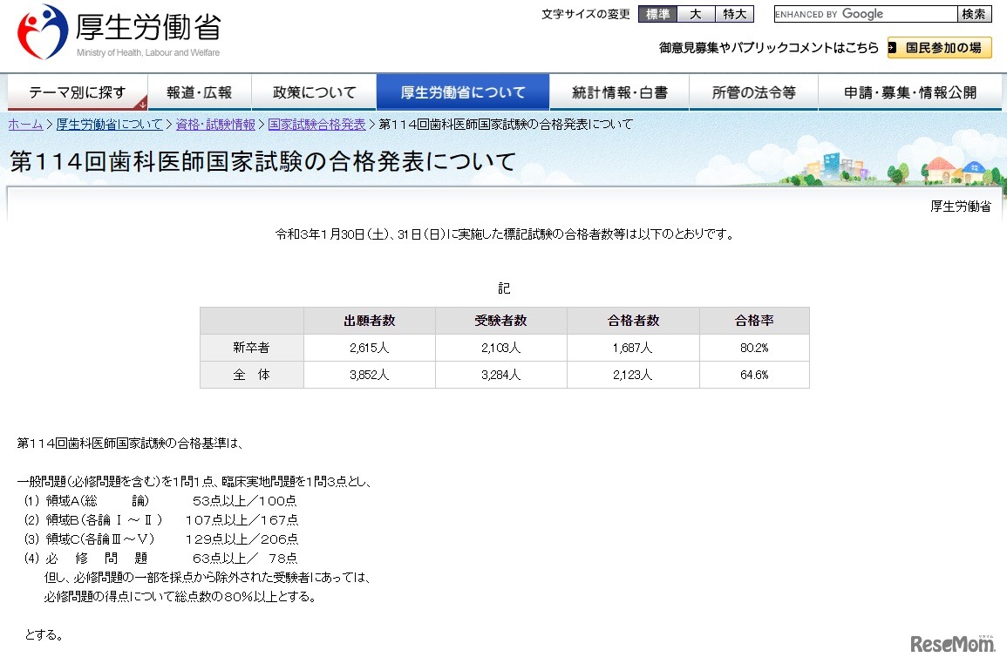The width and height of the screenshot is (1007, 664).
Task: Set font size to 大
Action: (x=696, y=14)
